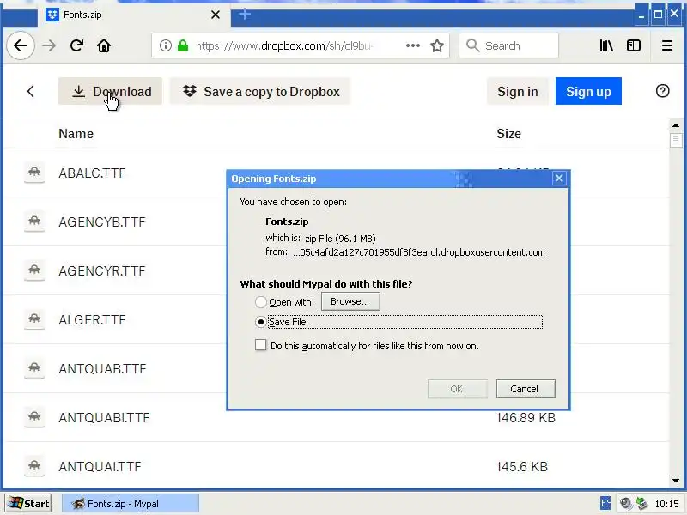The width and height of the screenshot is (687, 515).
Task: Open the AGENCYB.TTF file name
Action: (x=101, y=222)
